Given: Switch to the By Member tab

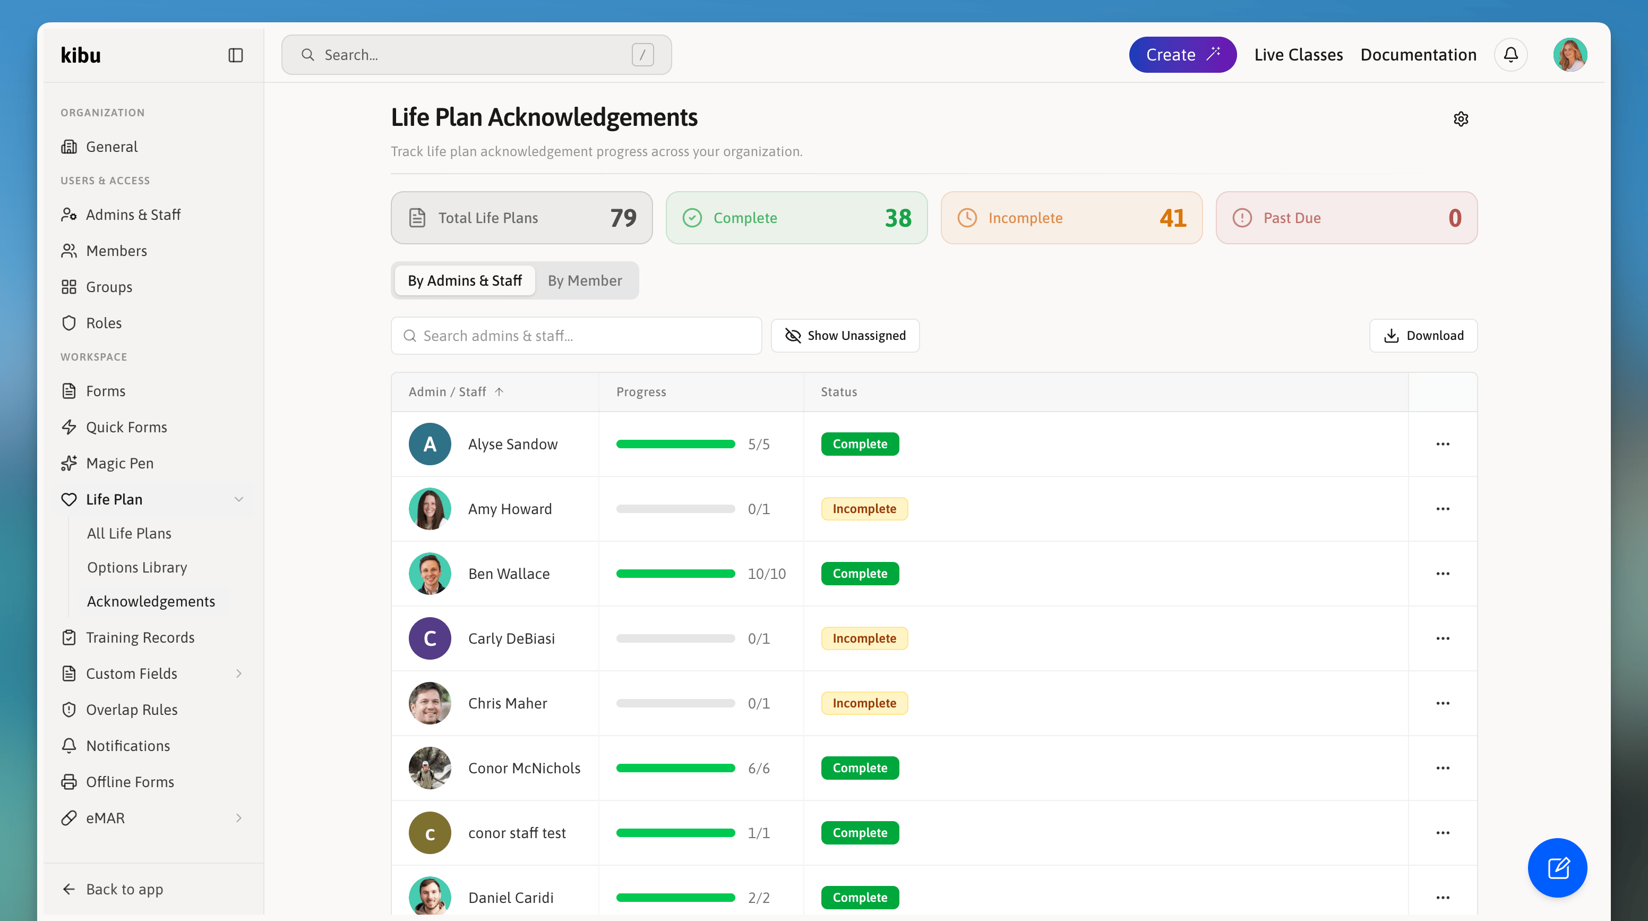Looking at the screenshot, I should click(585, 280).
